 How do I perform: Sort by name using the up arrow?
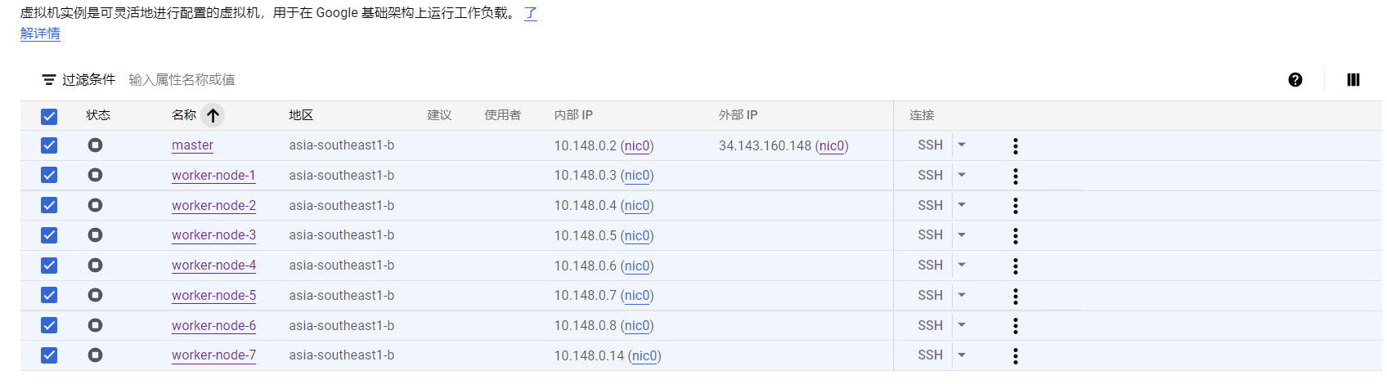click(213, 115)
